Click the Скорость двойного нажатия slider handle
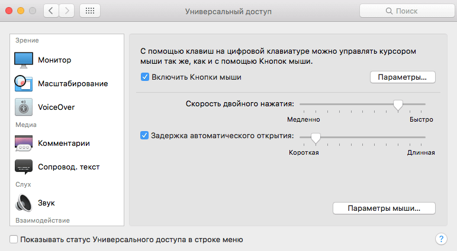457x251 pixels. (x=398, y=105)
